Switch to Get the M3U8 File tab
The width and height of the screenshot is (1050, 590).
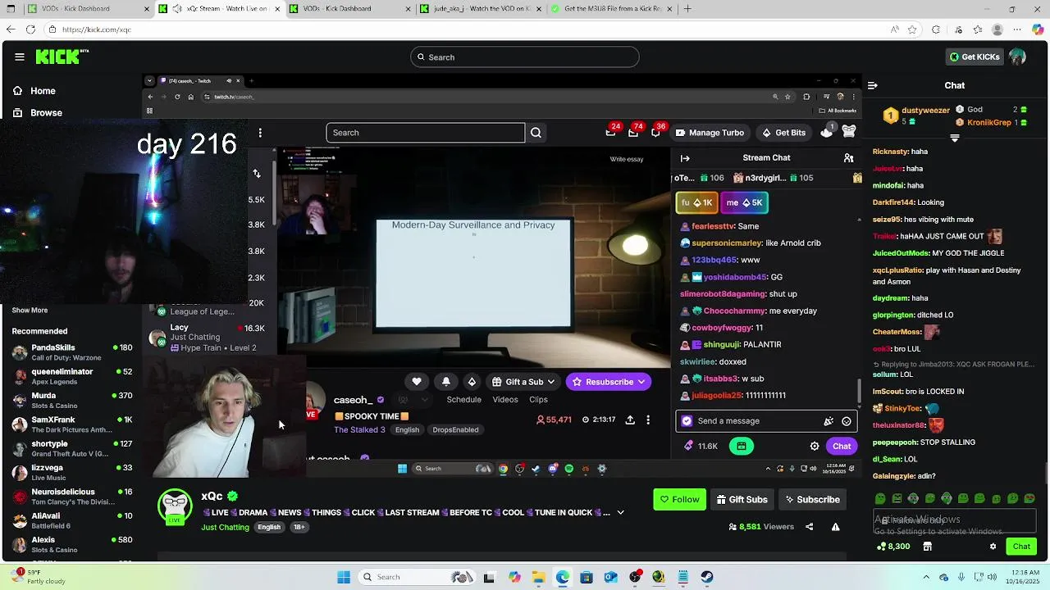pyautogui.click(x=611, y=9)
